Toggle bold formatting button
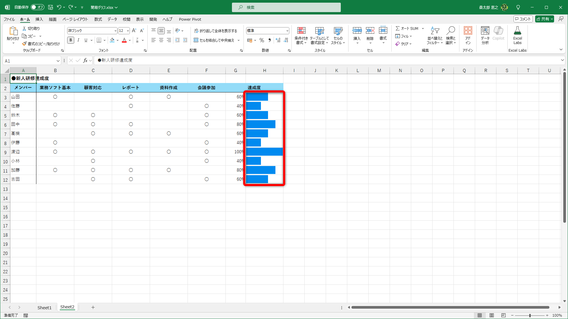This screenshot has height=319, width=568. pos(70,40)
